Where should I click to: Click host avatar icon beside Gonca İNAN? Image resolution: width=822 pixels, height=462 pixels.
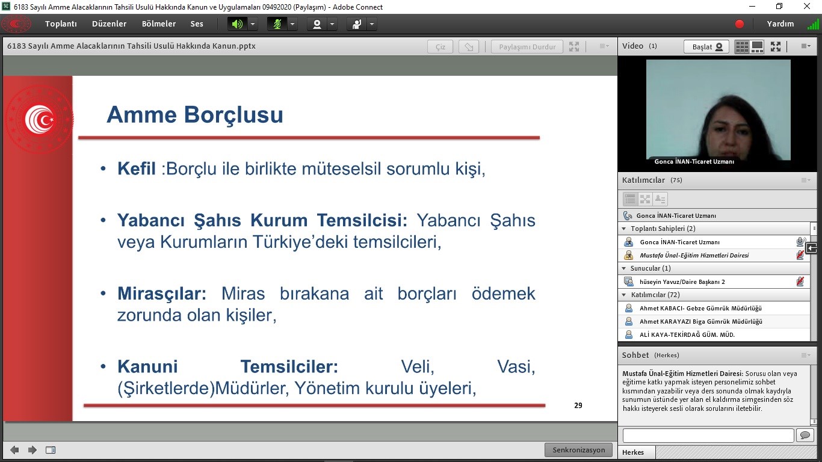click(629, 242)
